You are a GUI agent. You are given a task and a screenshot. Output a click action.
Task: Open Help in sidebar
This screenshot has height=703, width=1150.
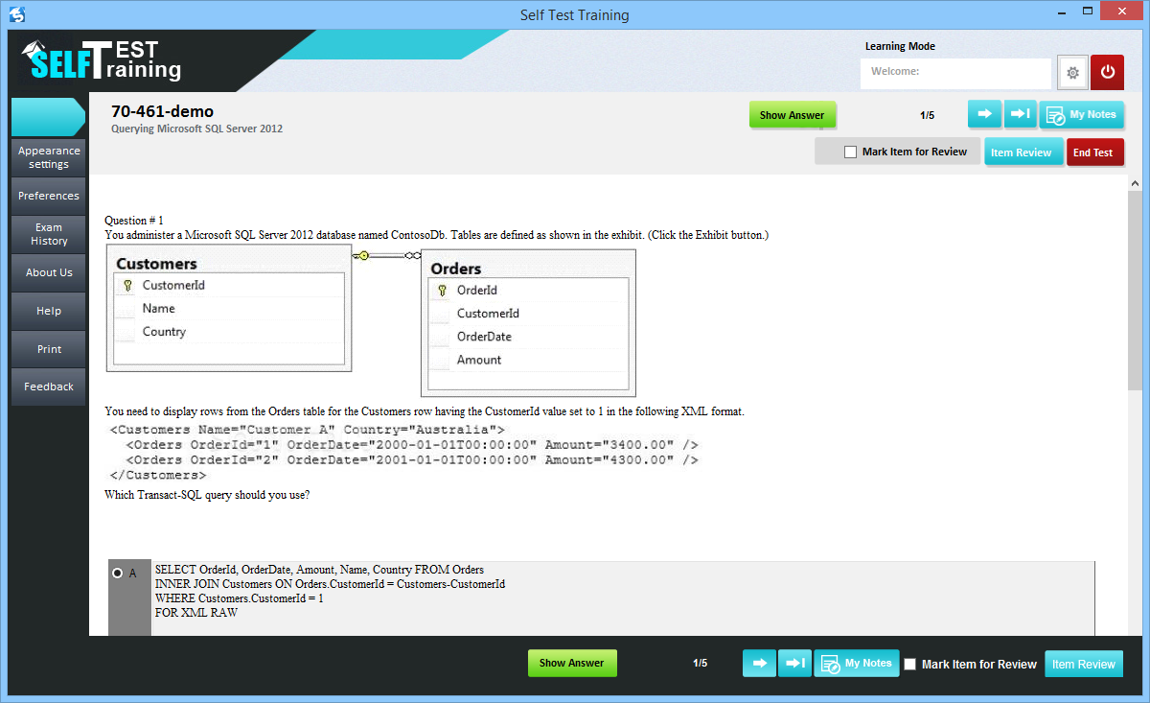pos(49,311)
